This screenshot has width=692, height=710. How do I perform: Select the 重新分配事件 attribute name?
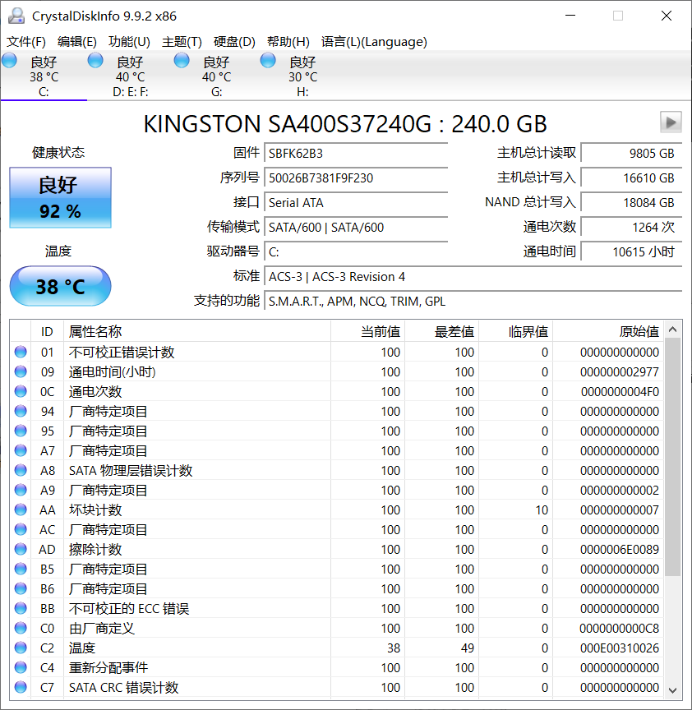coord(108,667)
